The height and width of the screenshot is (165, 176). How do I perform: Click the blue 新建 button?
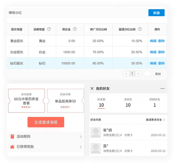pyautogui.click(x=156, y=13)
